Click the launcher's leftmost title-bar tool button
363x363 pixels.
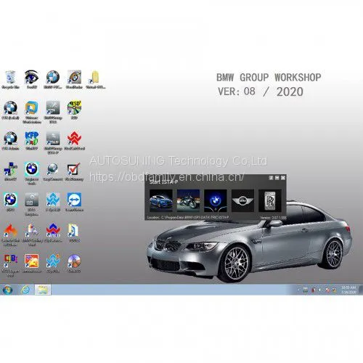(272, 178)
